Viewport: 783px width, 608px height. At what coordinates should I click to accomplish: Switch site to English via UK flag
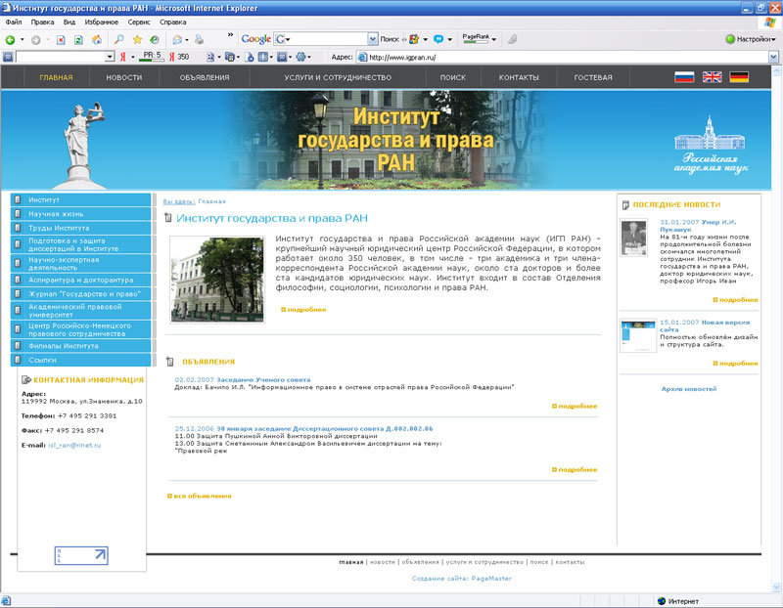[713, 77]
